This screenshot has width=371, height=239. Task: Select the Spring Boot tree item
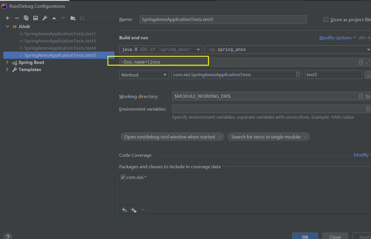31,62
